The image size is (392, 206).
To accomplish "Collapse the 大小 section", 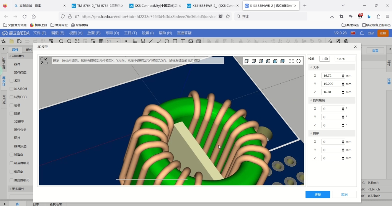I will (x=311, y=67).
